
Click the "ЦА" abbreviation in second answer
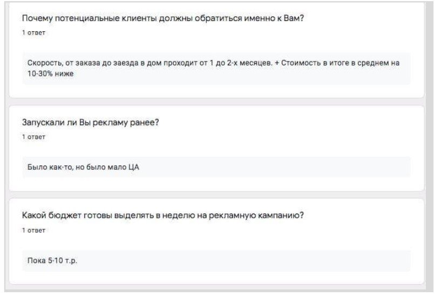pos(134,167)
